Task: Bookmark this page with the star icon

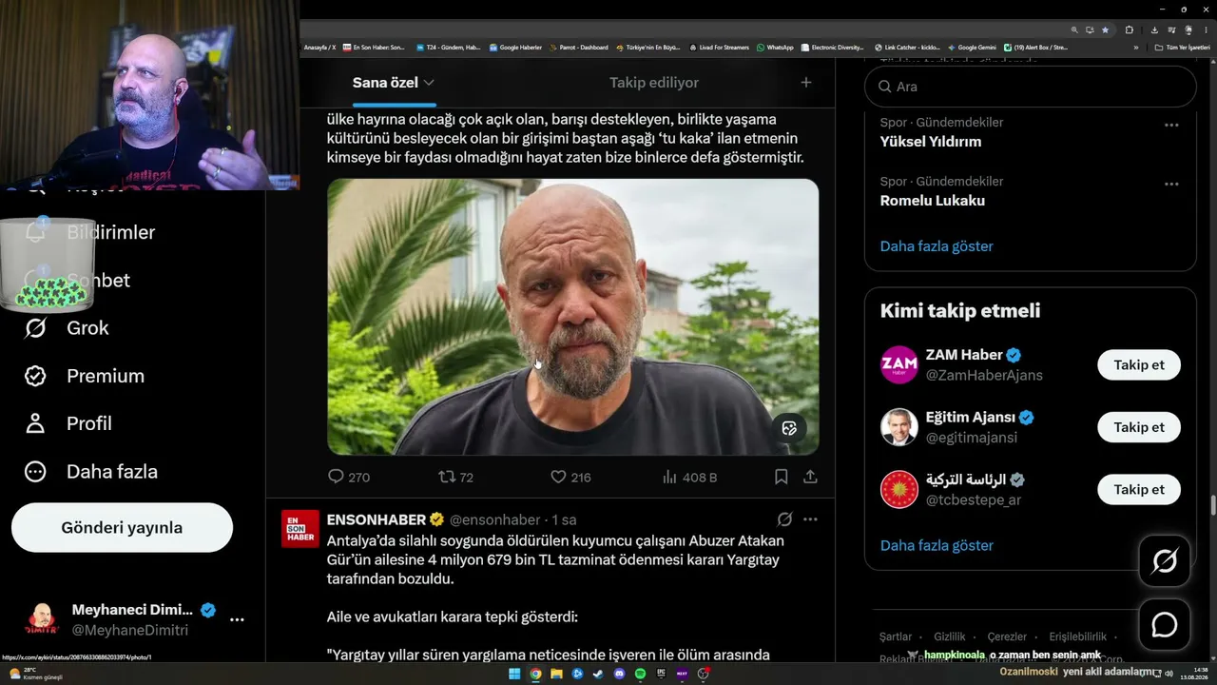Action: [1105, 29]
